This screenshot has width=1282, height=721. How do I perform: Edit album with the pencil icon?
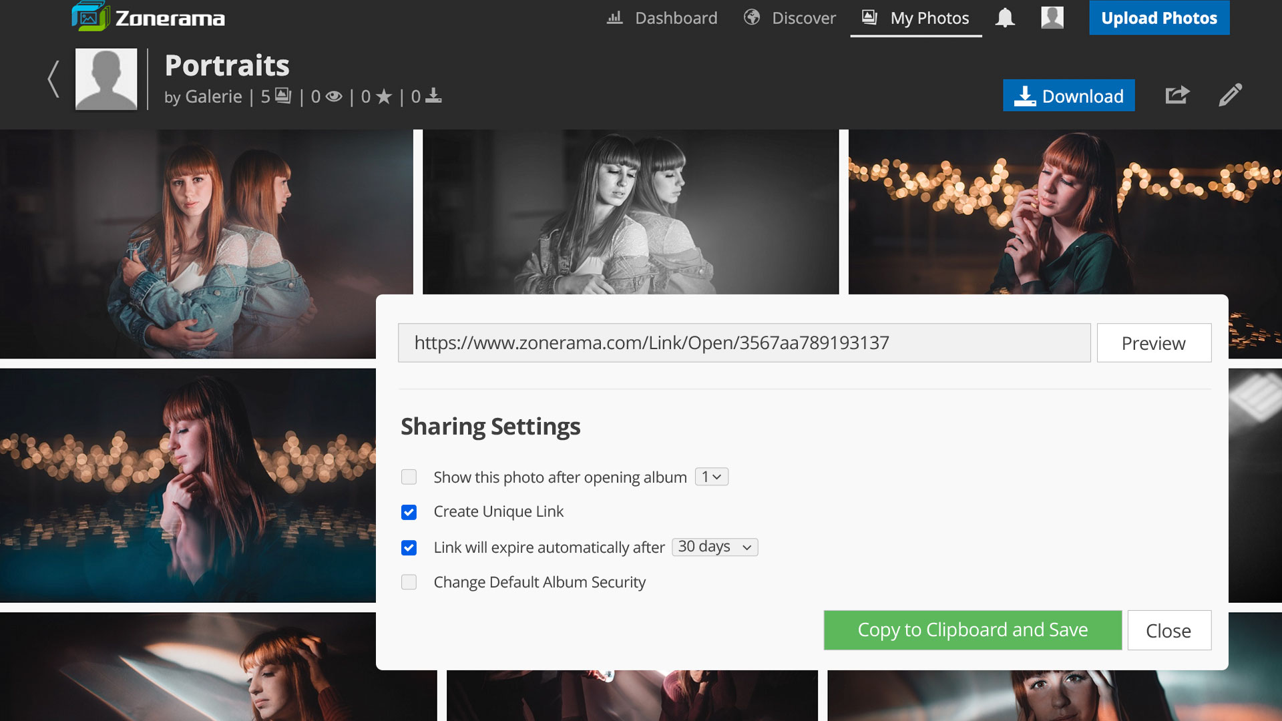click(x=1230, y=95)
